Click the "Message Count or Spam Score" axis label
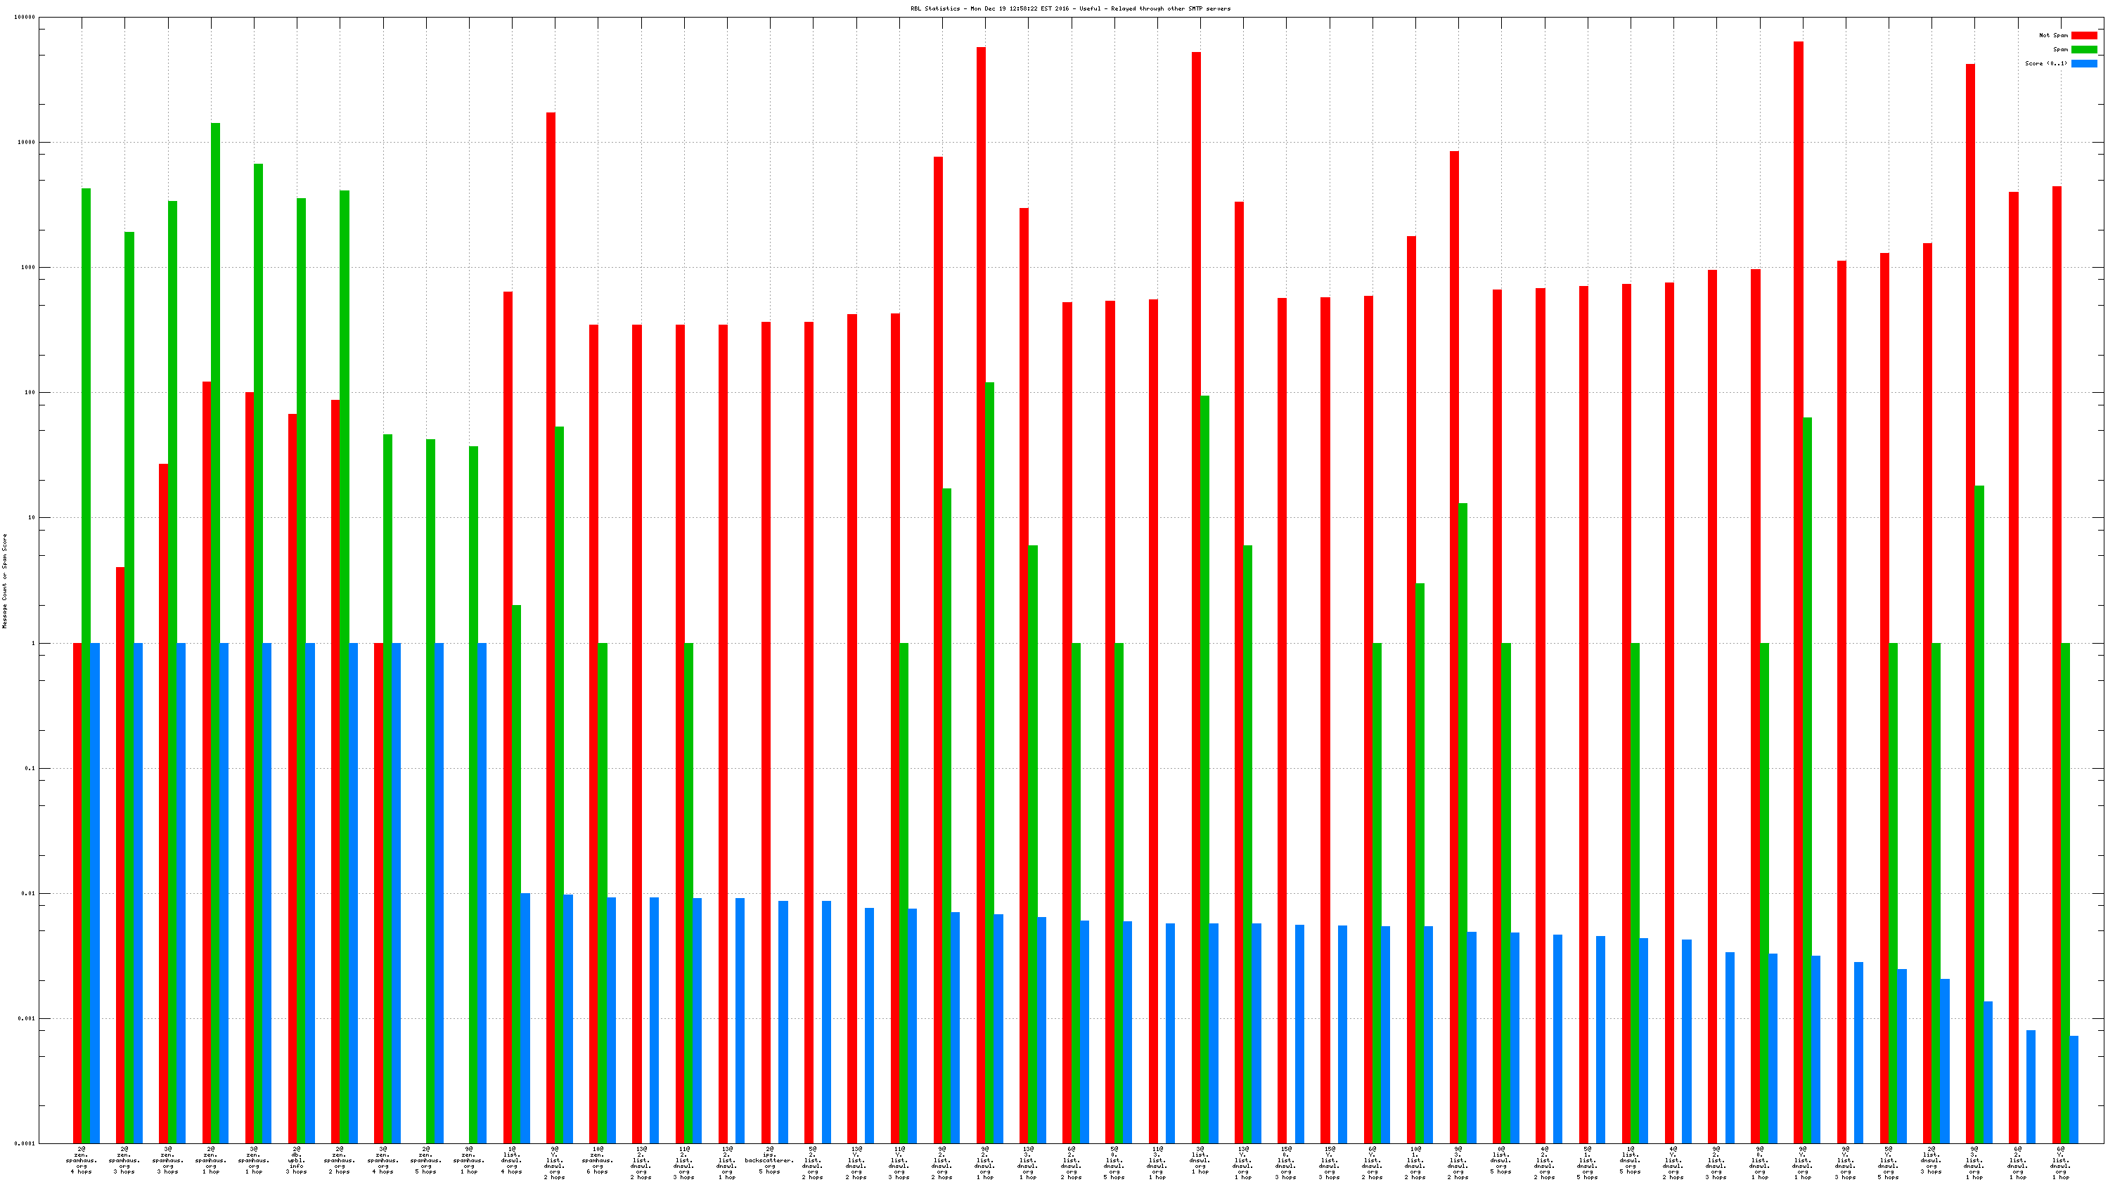2115x1189 pixels. pos(4,581)
